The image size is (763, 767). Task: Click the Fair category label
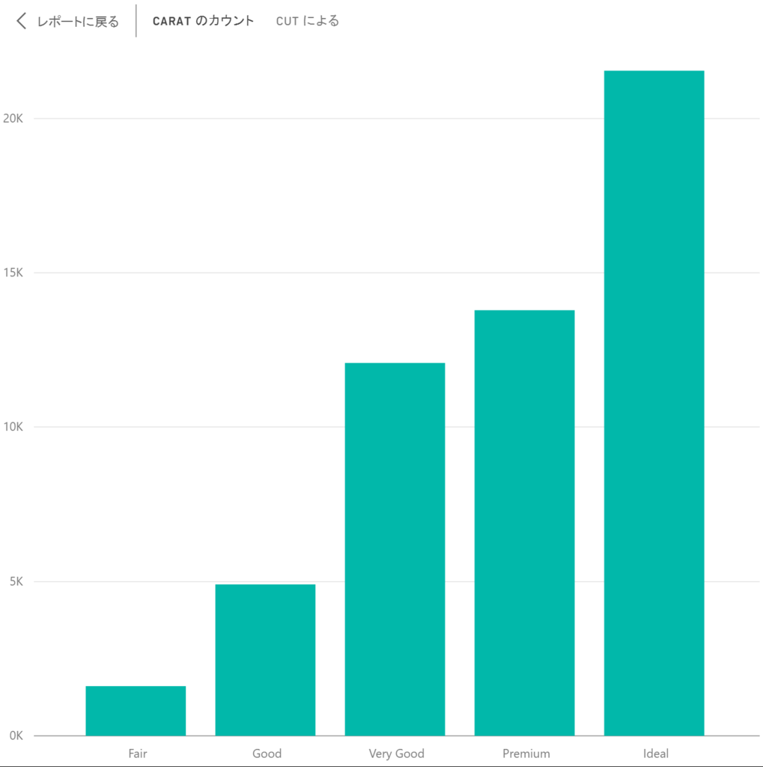pos(138,754)
